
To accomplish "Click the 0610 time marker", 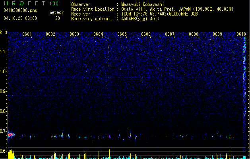I will [x=241, y=34].
